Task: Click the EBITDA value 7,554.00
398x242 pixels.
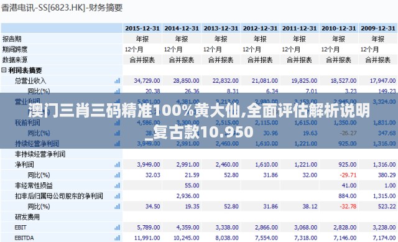Action: coord(267,238)
